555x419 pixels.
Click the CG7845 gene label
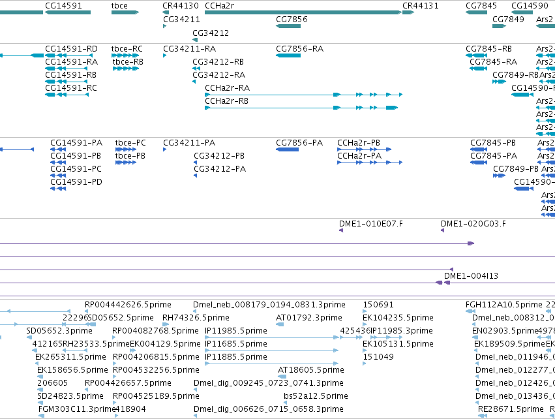(481, 6)
